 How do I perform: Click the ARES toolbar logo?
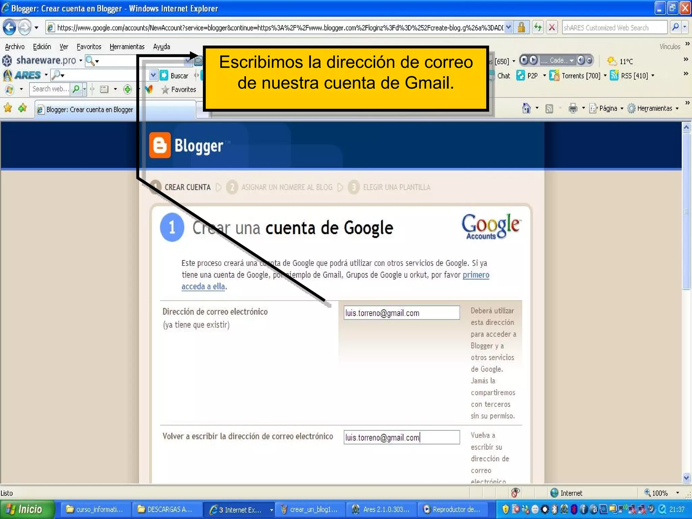(22, 75)
